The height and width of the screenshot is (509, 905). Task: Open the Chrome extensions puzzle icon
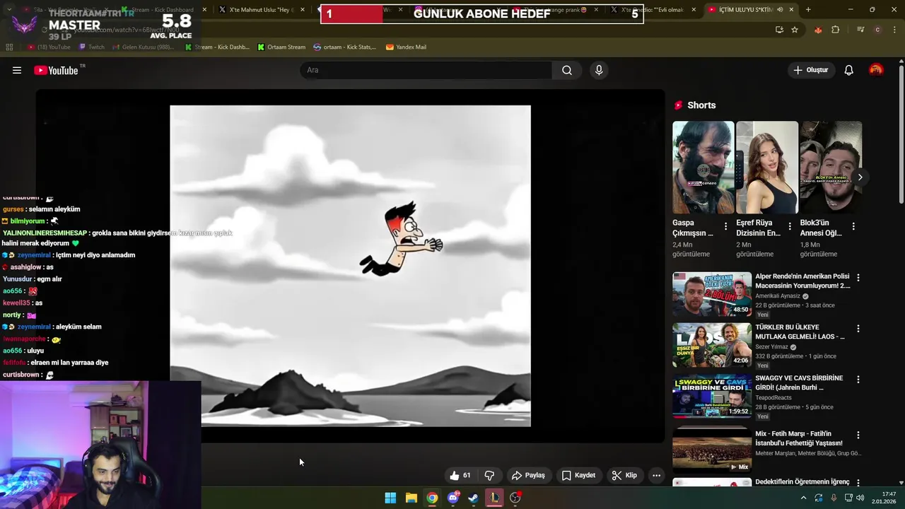pyautogui.click(x=836, y=30)
